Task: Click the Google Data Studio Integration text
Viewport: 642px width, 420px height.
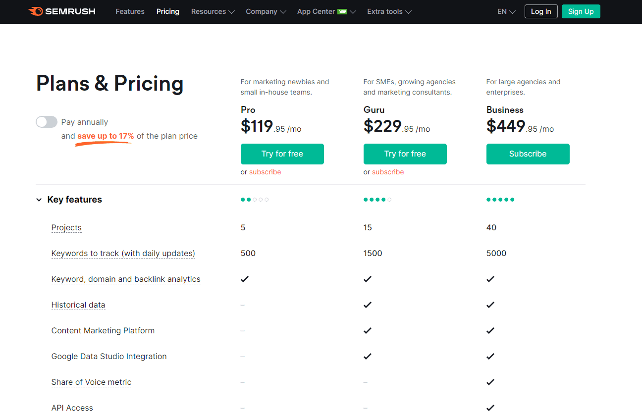Action: point(109,356)
